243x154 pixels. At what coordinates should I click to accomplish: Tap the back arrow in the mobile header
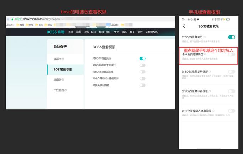[184, 26]
